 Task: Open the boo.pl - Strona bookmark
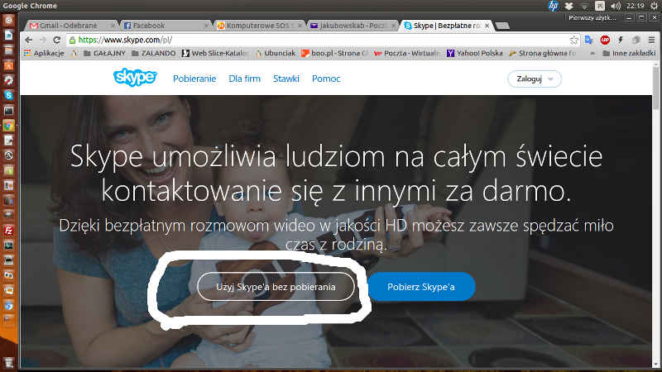334,53
